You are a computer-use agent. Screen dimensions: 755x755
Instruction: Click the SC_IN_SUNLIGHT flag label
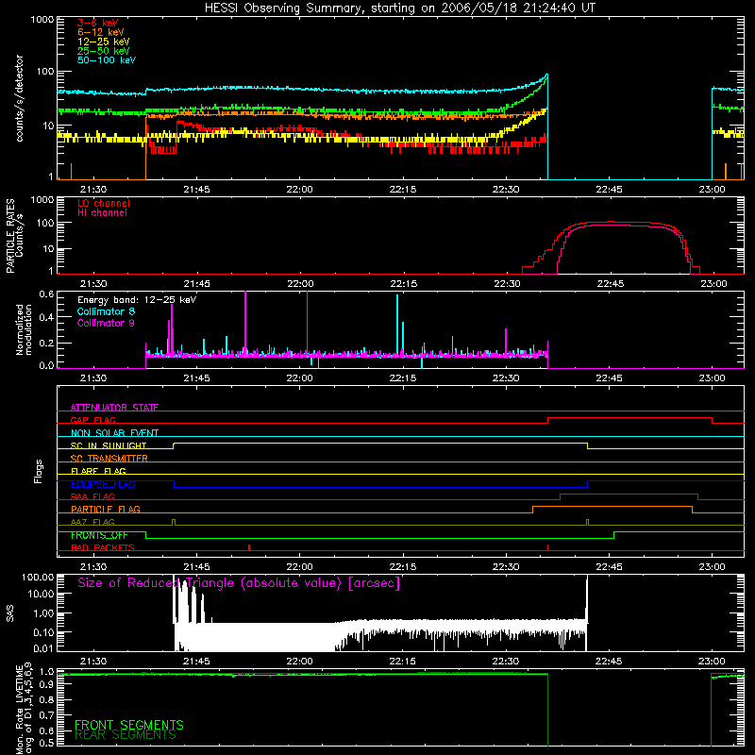click(x=109, y=445)
